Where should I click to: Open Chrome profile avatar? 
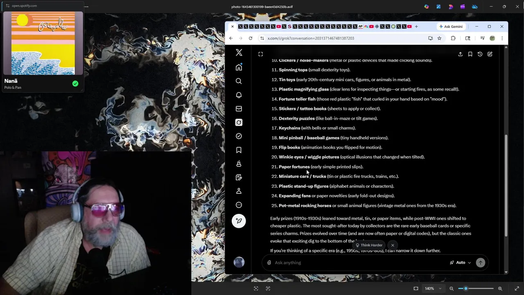click(x=492, y=38)
